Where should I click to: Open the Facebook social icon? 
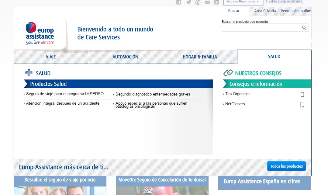click(179, 2)
